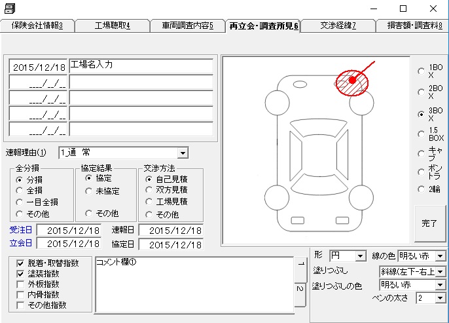The width and height of the screenshot is (449, 323).
Task: Select the 1BOX vehicle type option
Action: coord(422,71)
